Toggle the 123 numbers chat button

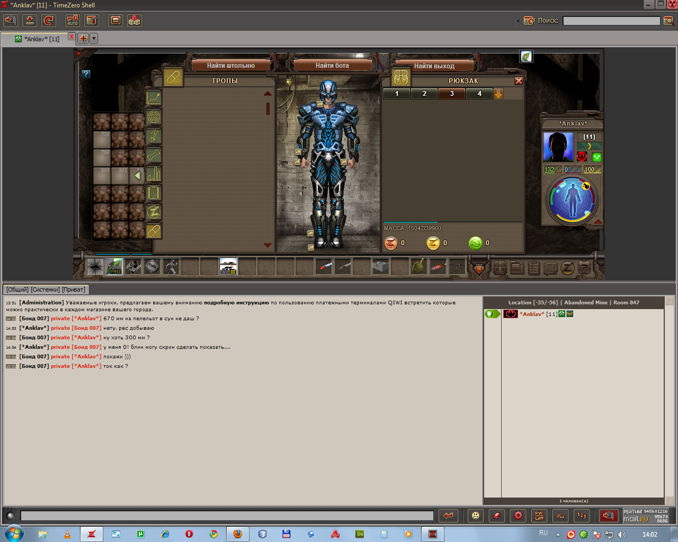[582, 516]
